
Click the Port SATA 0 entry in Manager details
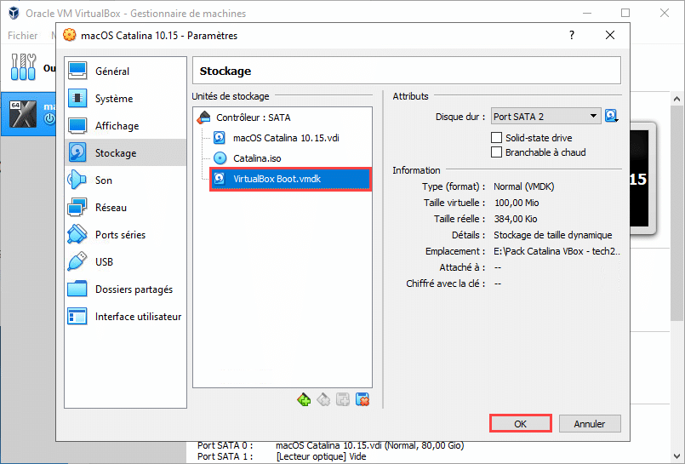point(331,445)
